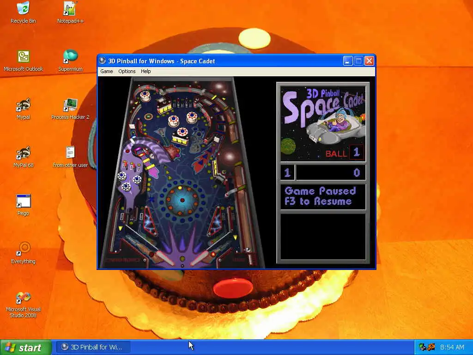
Task: Open the Game menu
Action: pos(107,71)
